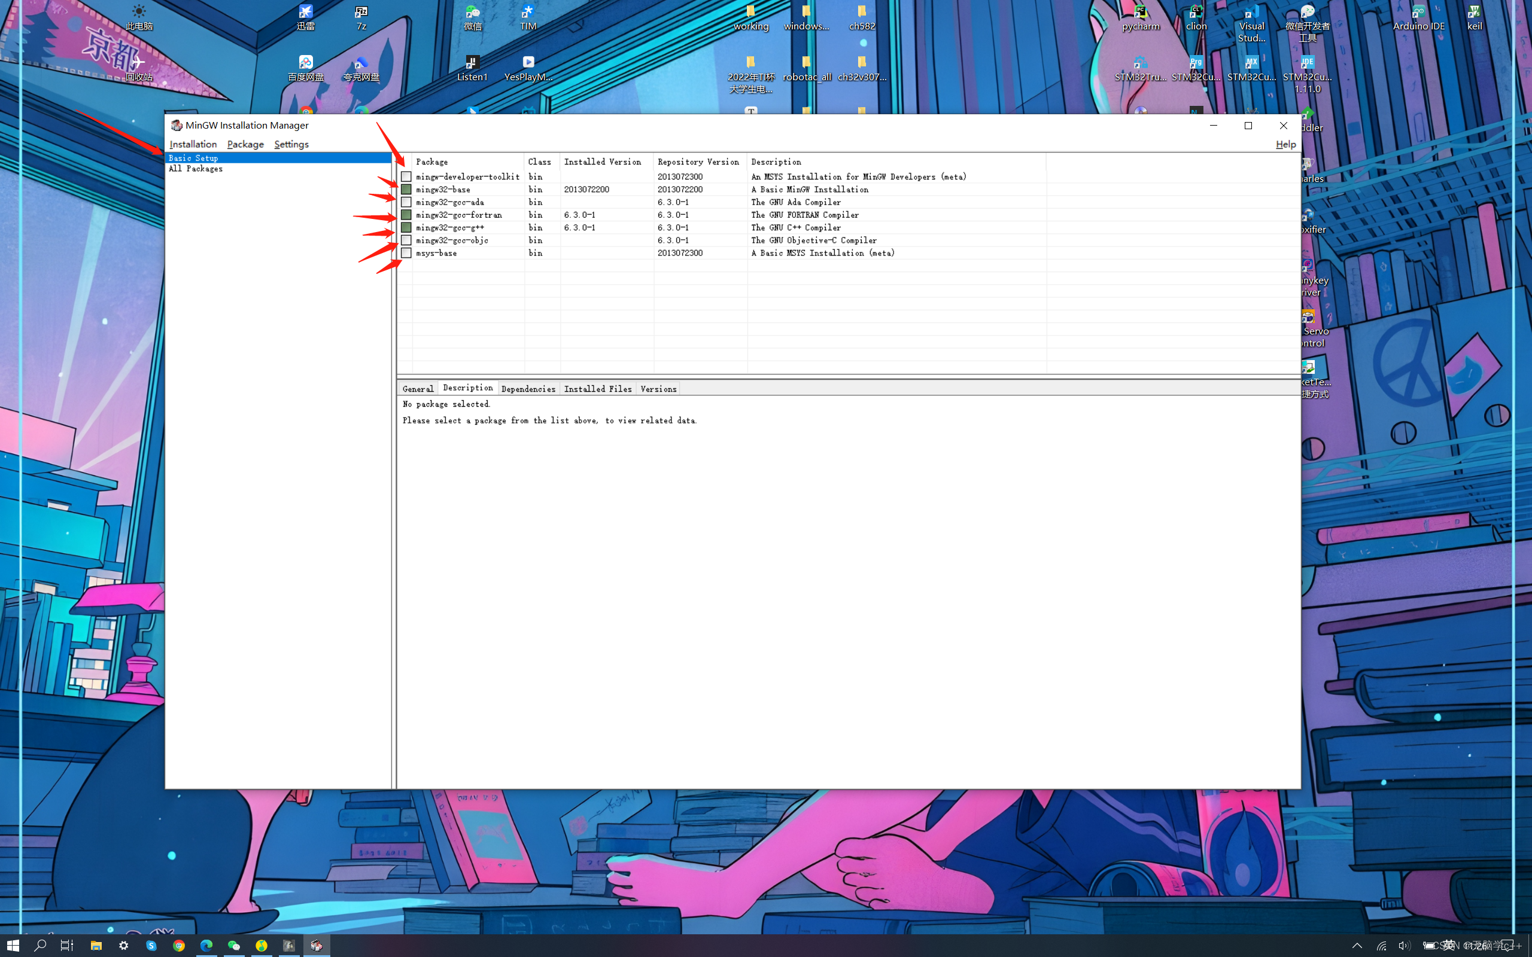Image resolution: width=1532 pixels, height=957 pixels.
Task: Switch to the General tab
Action: 418,389
